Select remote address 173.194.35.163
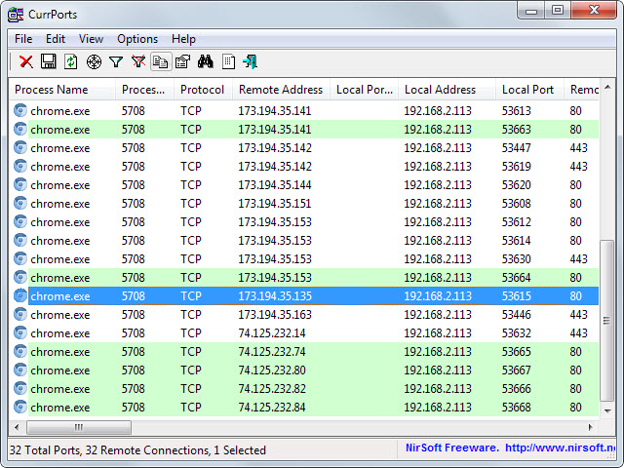Image resolution: width=624 pixels, height=468 pixels. (x=275, y=315)
